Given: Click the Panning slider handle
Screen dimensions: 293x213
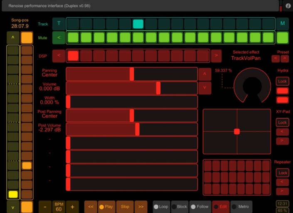Looking at the screenshot, I should click(132, 74).
